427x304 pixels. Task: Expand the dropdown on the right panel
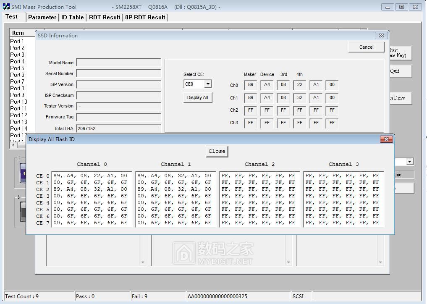click(x=409, y=161)
